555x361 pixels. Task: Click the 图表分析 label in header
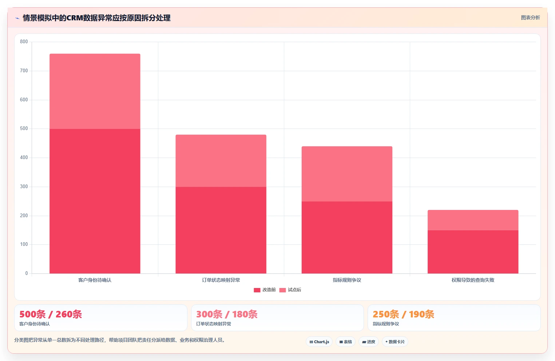pyautogui.click(x=530, y=17)
